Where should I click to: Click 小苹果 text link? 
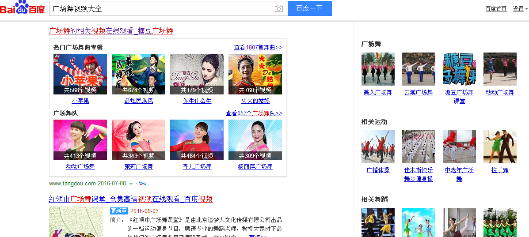click(x=80, y=101)
